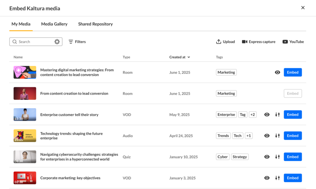Preview the Navigating cybersecurity challenges quiz
This screenshot has width=316, height=189.
[x=267, y=157]
